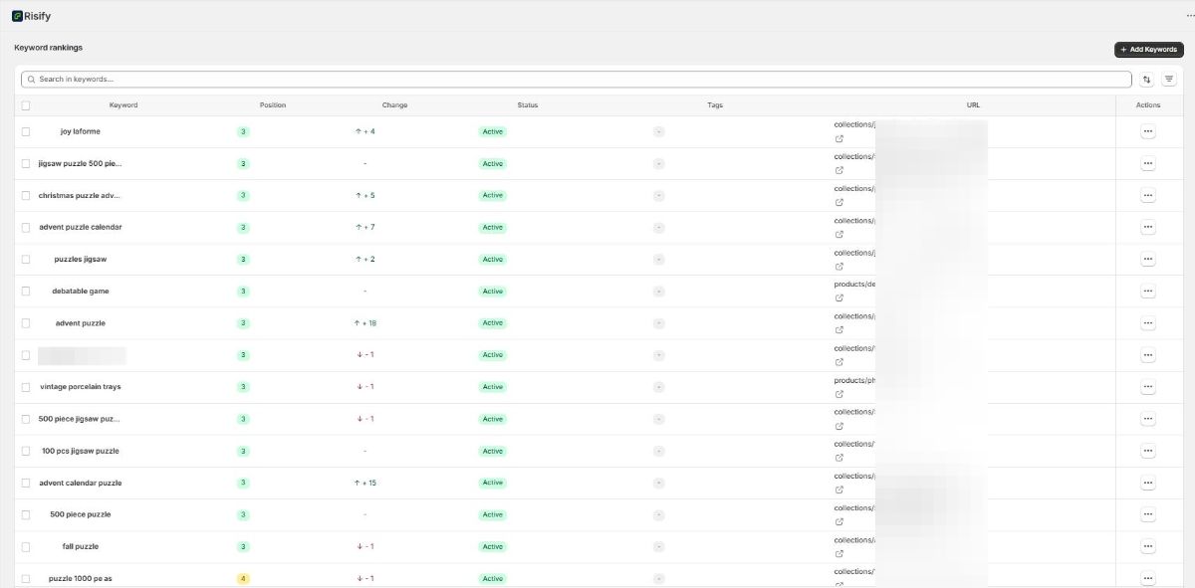
Task: Click the Add Keywords button
Action: coord(1148,49)
